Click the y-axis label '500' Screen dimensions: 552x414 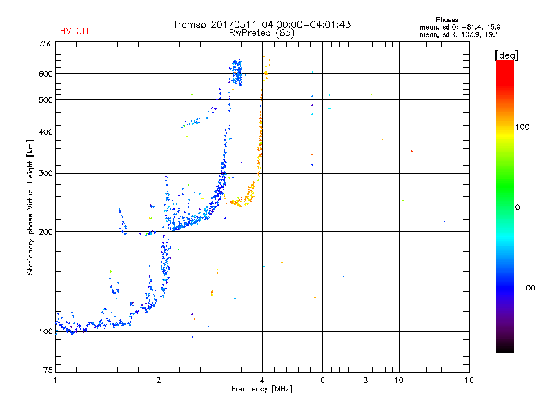point(46,100)
